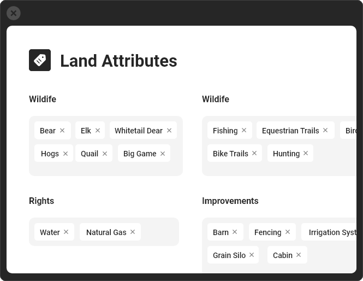Remove the Barn tag
363x281 pixels.
235,232
